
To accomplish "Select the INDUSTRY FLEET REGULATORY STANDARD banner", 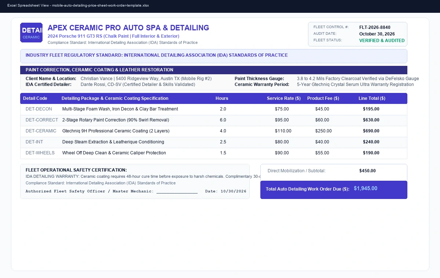I will click(214, 56).
